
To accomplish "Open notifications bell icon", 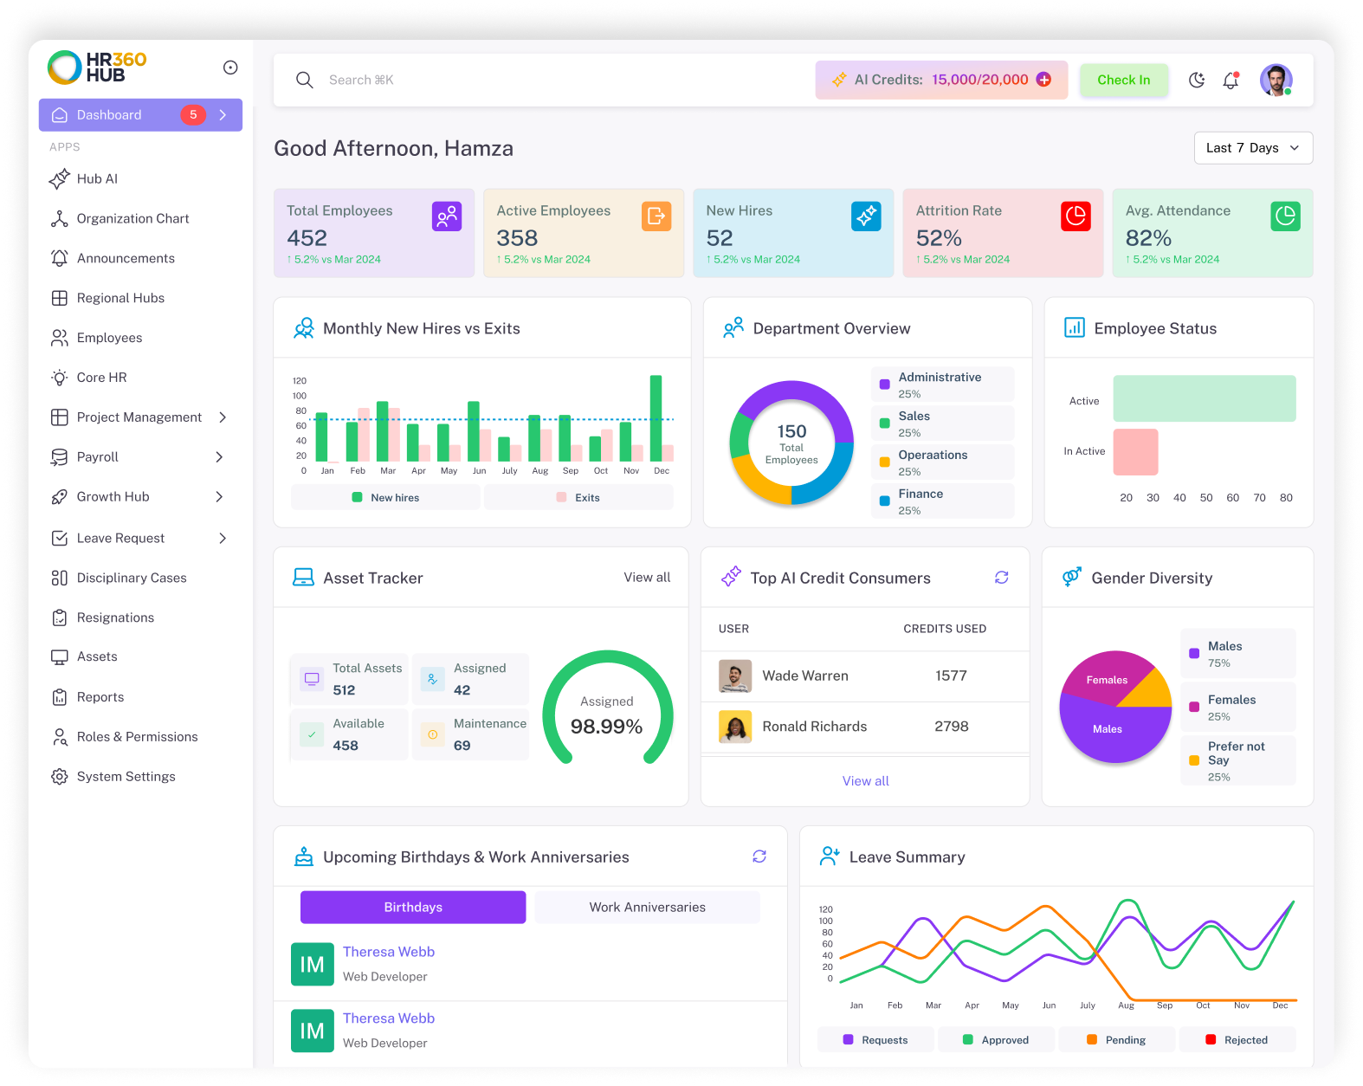I will 1231,80.
